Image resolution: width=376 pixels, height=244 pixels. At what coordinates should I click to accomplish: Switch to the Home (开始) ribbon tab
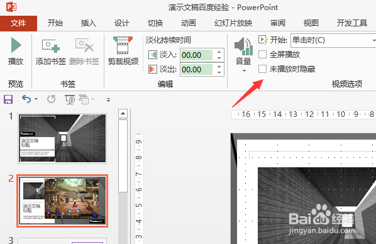55,23
